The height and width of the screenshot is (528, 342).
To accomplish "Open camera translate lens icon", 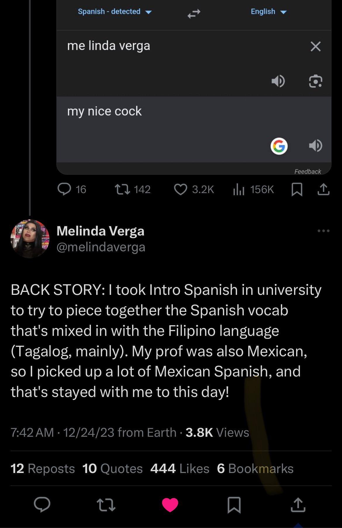I will 315,81.
